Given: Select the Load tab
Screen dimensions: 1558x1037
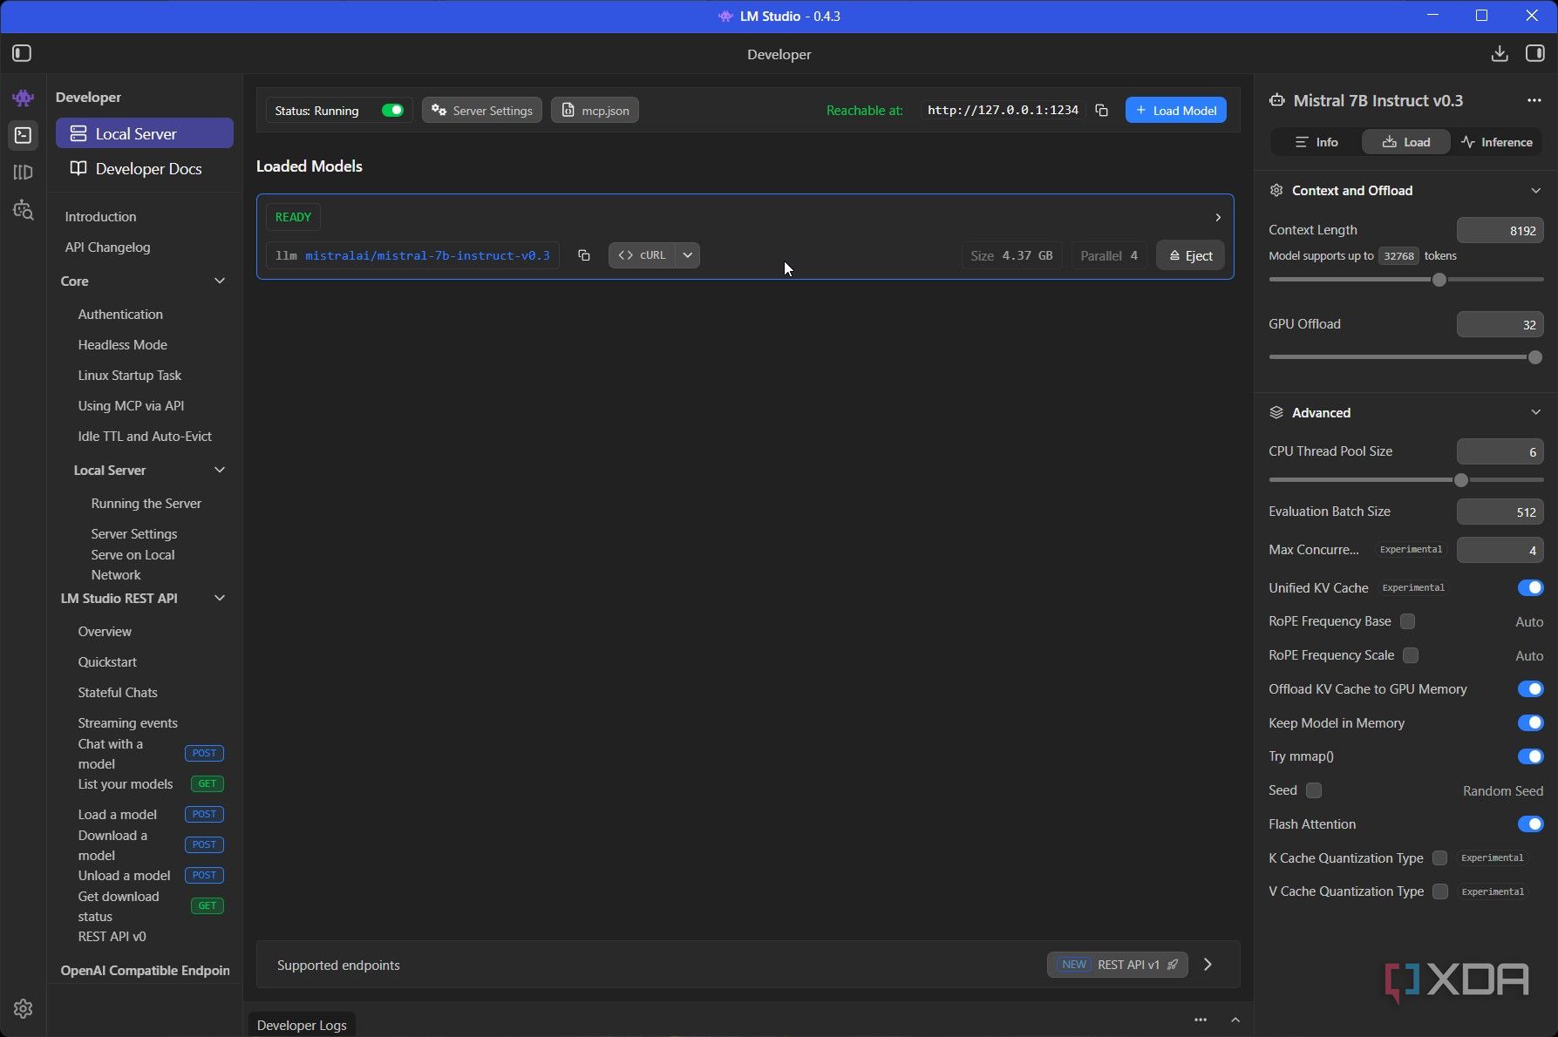Looking at the screenshot, I should [1406, 142].
